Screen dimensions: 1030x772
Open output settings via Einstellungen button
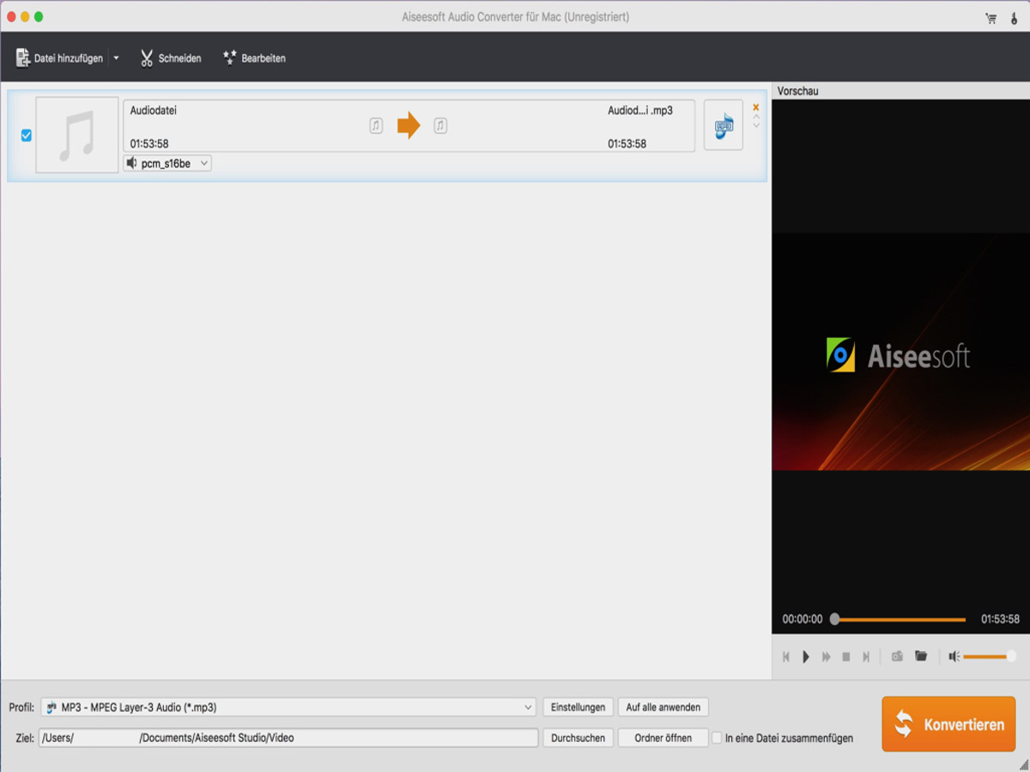(578, 707)
